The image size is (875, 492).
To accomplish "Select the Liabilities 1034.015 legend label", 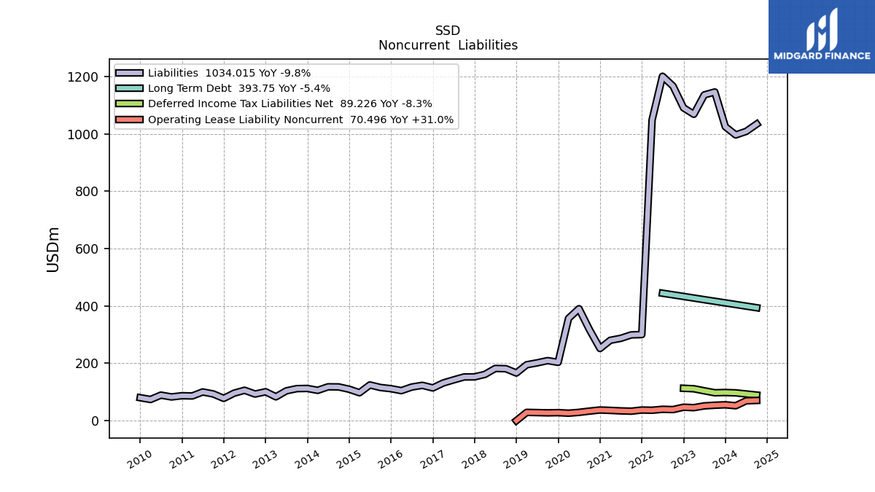I will 229,73.
